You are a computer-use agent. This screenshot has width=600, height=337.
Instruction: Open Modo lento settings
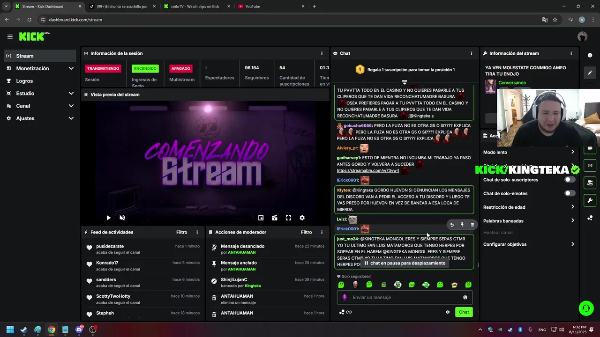point(529,152)
